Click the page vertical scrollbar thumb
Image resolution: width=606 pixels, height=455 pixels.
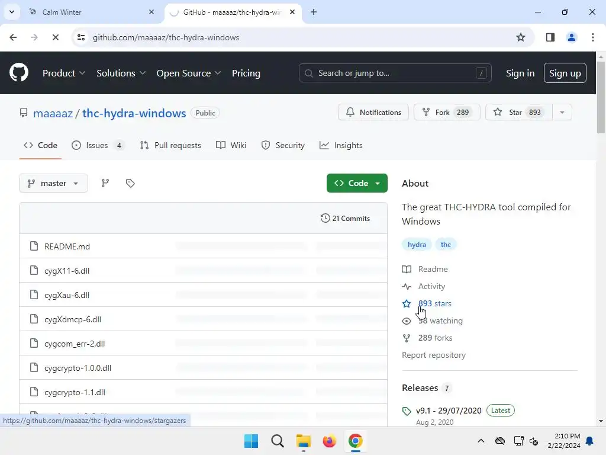tap(601, 97)
